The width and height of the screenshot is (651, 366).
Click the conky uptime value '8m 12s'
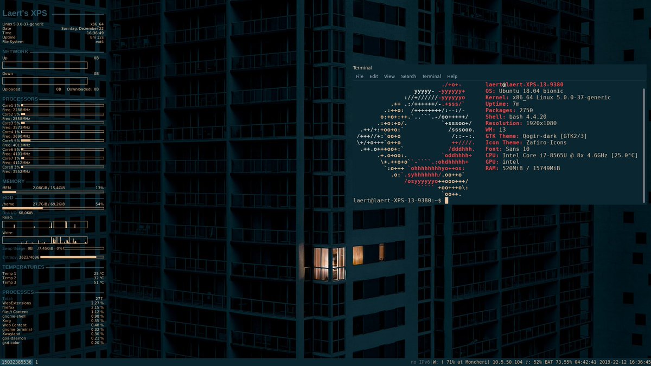click(96, 37)
